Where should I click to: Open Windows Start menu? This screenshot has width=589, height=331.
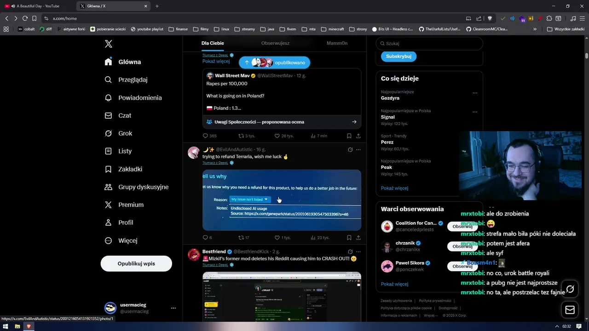(6, 326)
